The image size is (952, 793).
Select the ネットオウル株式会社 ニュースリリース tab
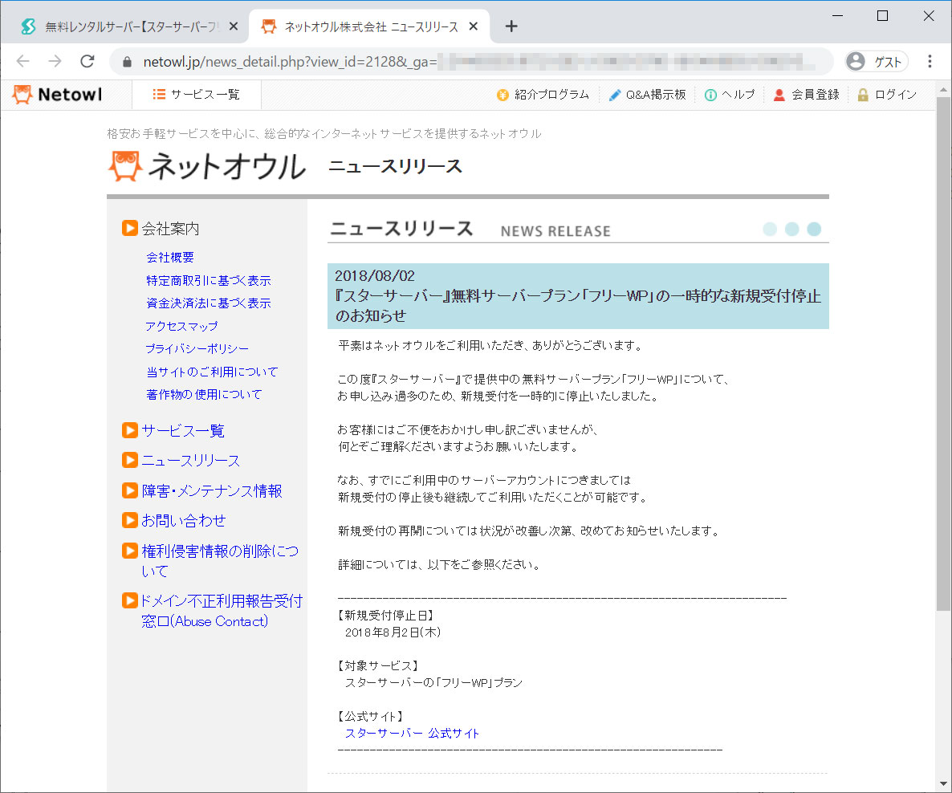(x=369, y=26)
